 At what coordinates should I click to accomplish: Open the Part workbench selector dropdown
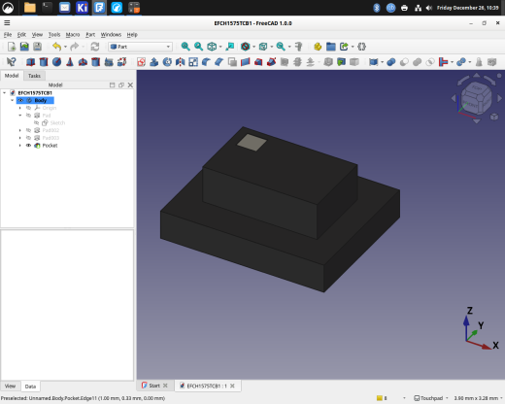pos(140,47)
